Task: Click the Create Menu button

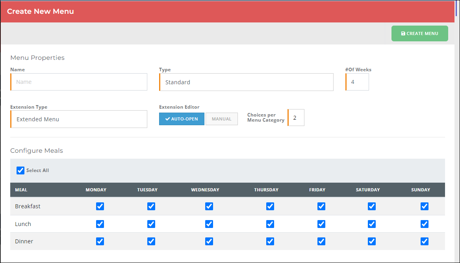Action: (x=419, y=33)
